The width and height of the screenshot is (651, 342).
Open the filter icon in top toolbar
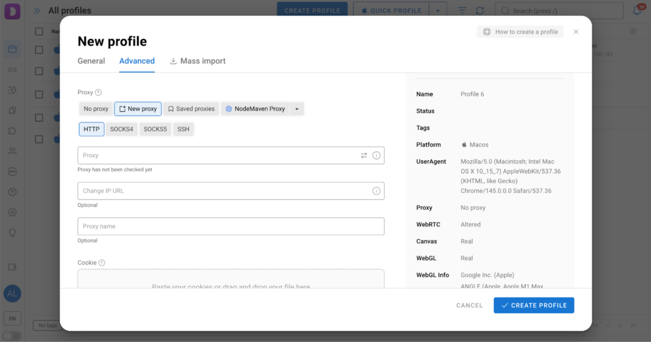pyautogui.click(x=462, y=11)
